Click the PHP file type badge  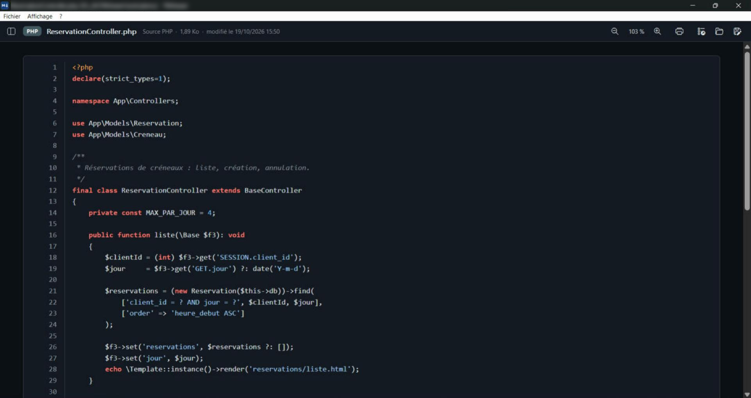click(32, 31)
